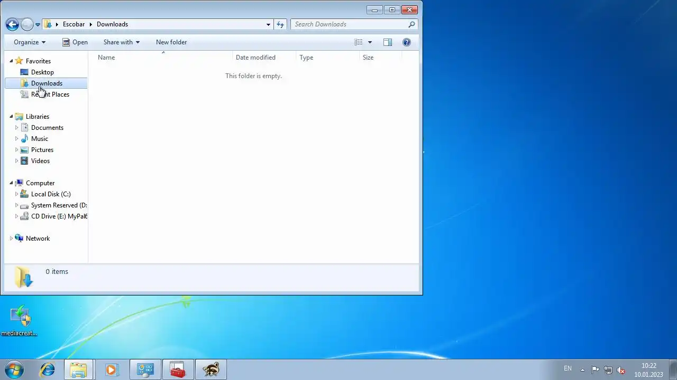Screen dimensions: 677x380
Task: Click the Forward navigation arrow button
Action: tap(27, 24)
